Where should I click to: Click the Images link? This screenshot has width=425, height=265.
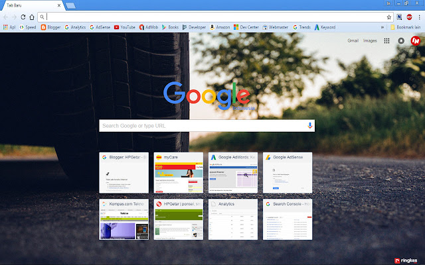(x=370, y=40)
